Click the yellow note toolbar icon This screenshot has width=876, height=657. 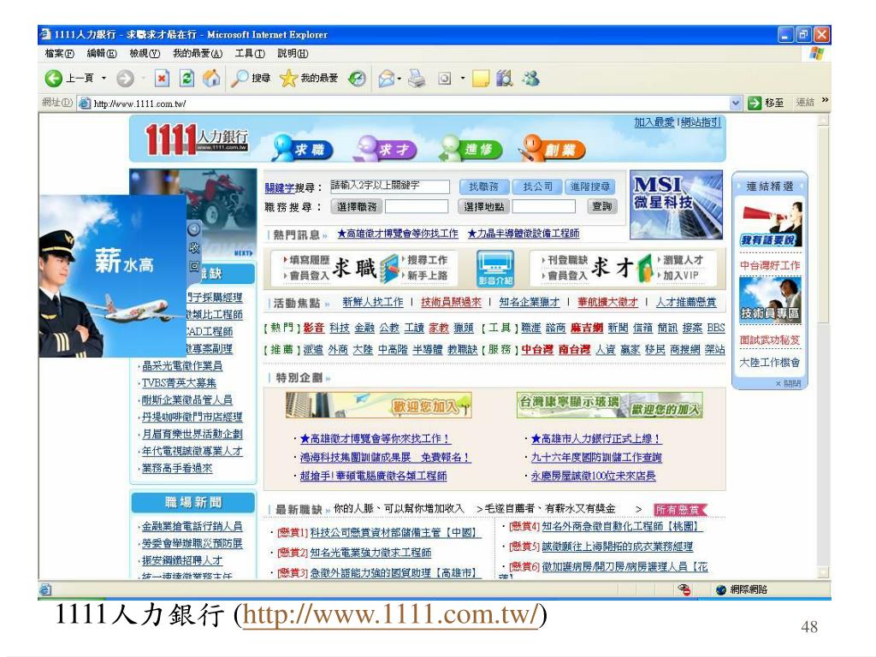tap(481, 79)
